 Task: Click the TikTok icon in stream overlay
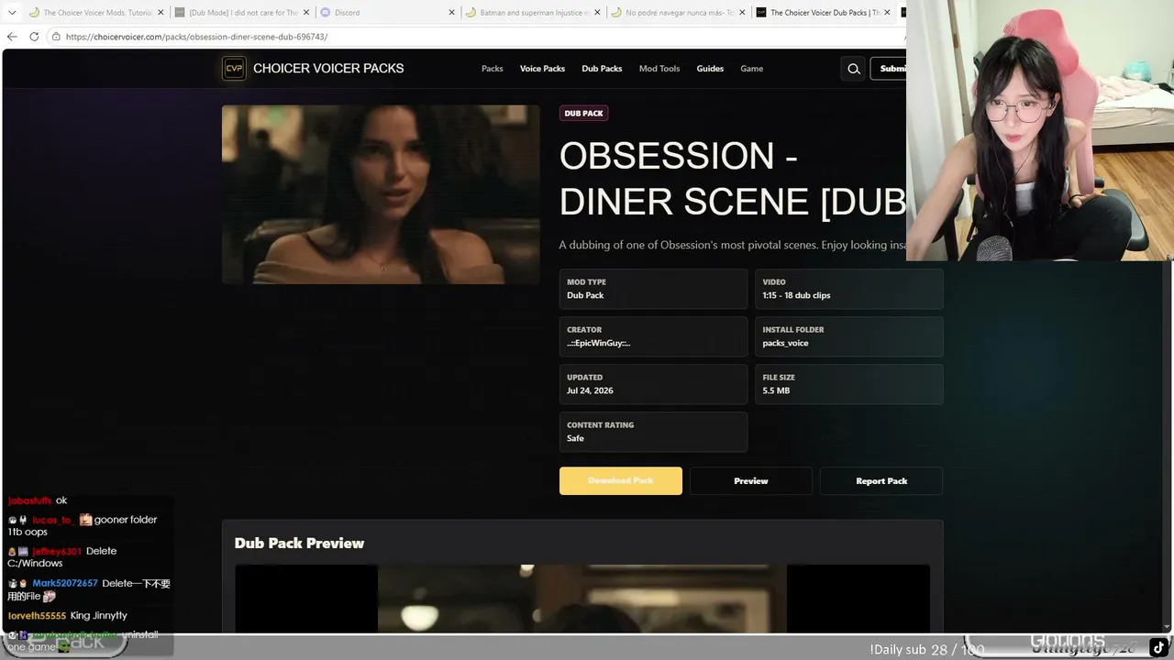(1158, 646)
